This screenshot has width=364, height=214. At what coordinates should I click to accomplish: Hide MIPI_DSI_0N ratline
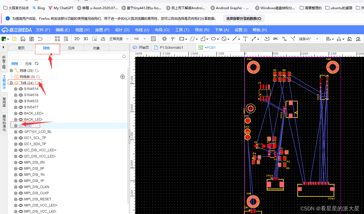click(21, 162)
